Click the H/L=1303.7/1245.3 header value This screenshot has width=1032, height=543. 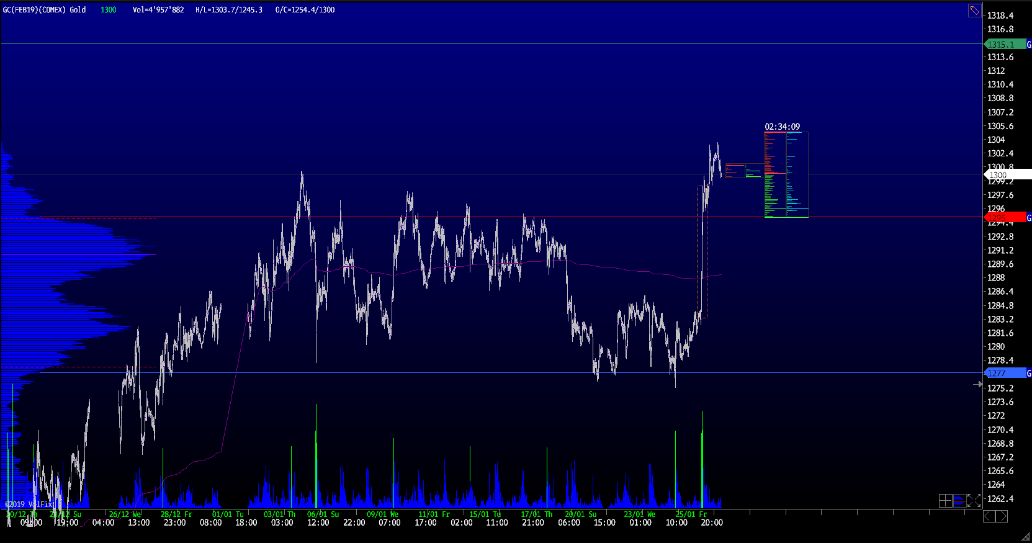point(228,10)
